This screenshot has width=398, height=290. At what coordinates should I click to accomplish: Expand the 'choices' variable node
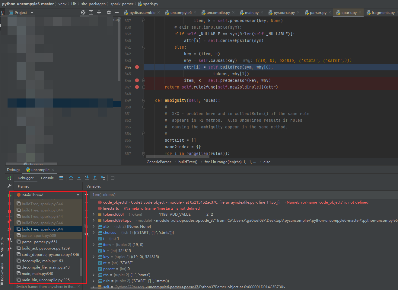[x=94, y=233]
